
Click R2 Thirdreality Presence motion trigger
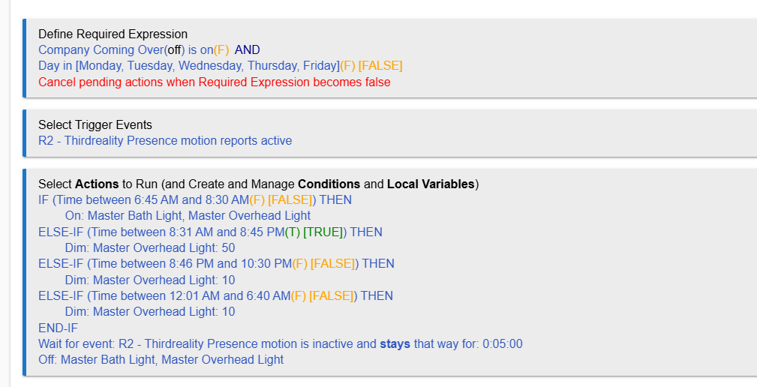click(165, 141)
